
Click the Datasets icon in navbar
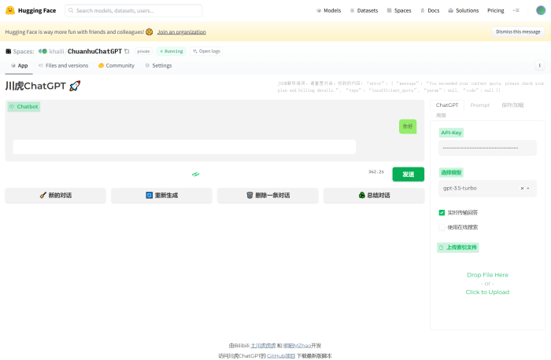353,11
